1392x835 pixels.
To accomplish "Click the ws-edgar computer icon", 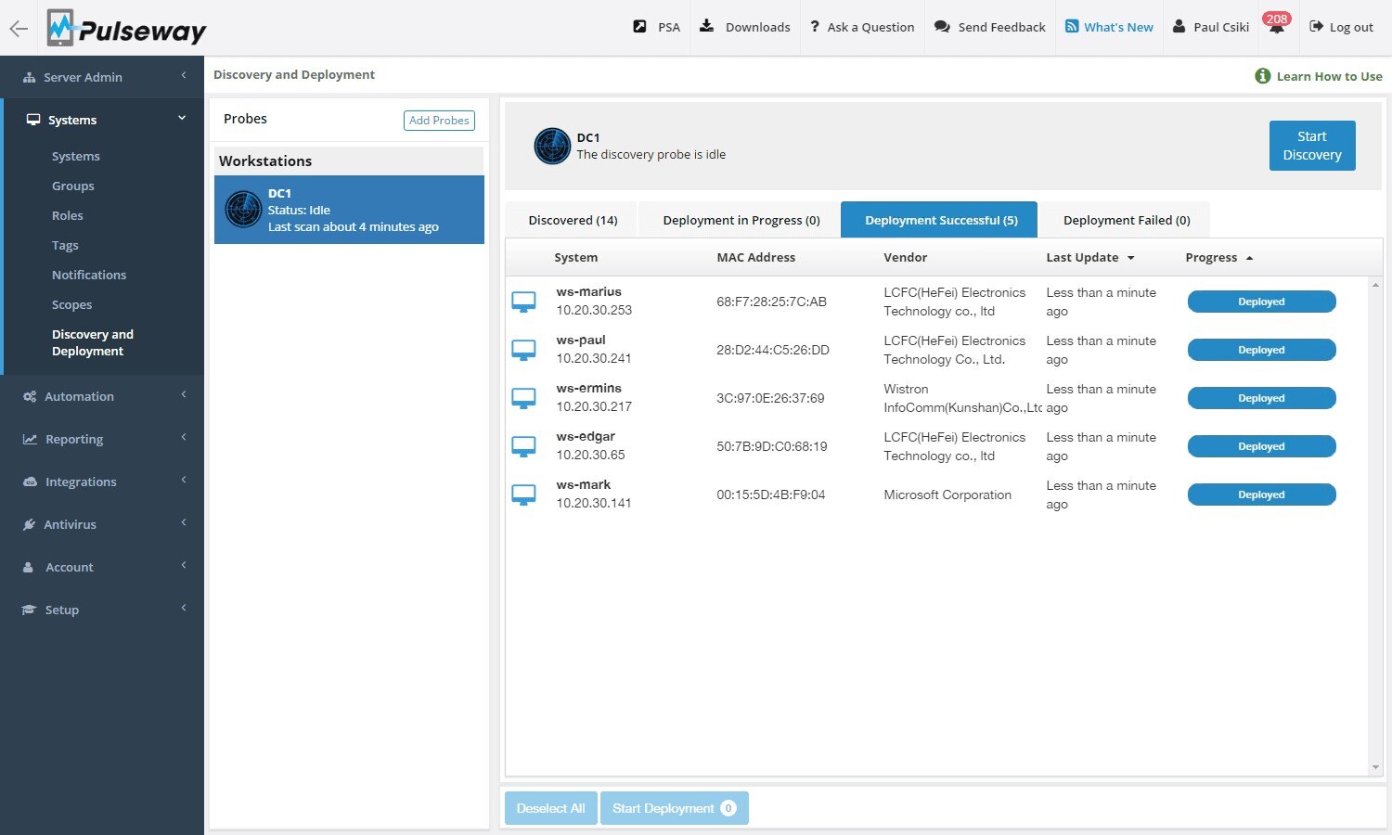I will 524,447.
